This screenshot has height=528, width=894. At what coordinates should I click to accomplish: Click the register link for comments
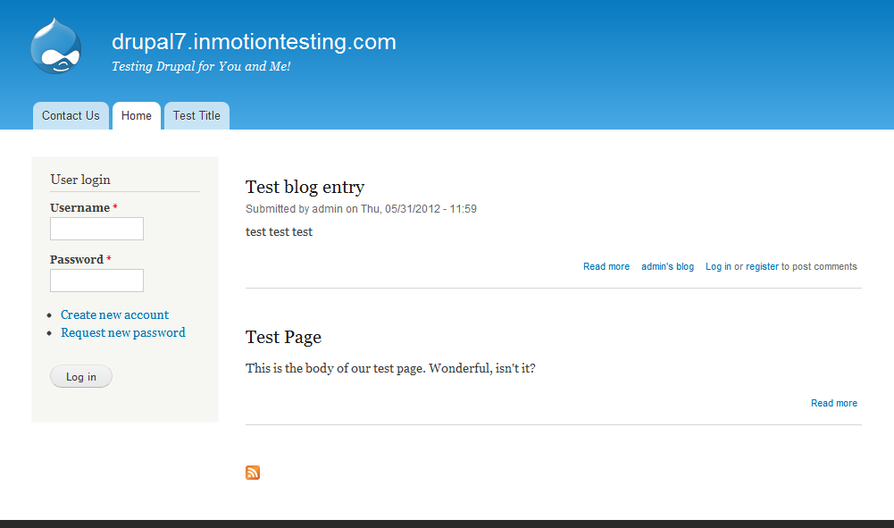click(x=762, y=266)
